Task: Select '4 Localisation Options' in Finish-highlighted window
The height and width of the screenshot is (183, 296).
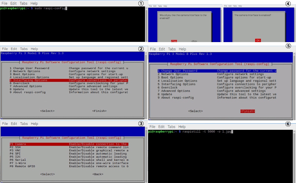Action: tap(217, 81)
